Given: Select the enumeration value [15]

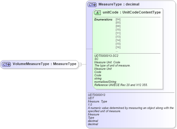Looking at the screenshot, I should tap(118, 44).
